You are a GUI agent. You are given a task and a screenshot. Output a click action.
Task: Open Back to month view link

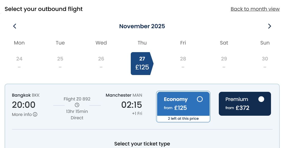(255, 9)
